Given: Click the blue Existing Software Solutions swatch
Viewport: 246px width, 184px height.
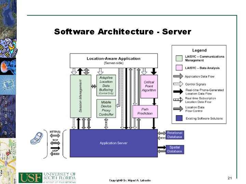Looking at the screenshot, I should coord(179,118).
